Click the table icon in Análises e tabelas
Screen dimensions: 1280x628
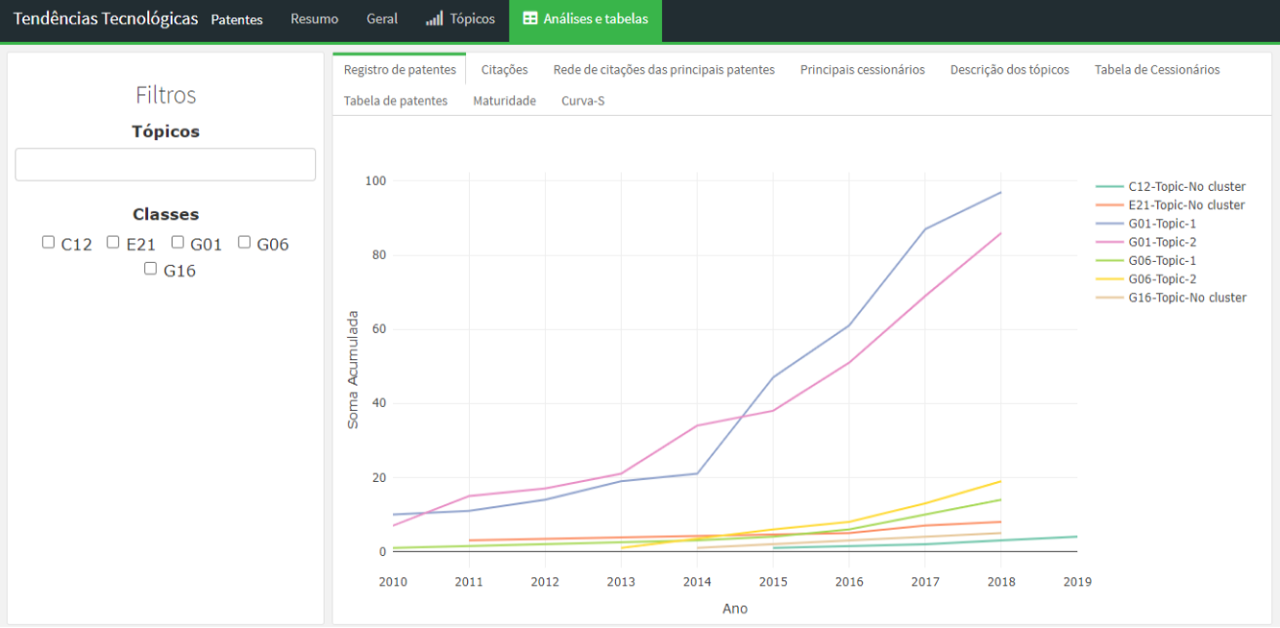[530, 19]
